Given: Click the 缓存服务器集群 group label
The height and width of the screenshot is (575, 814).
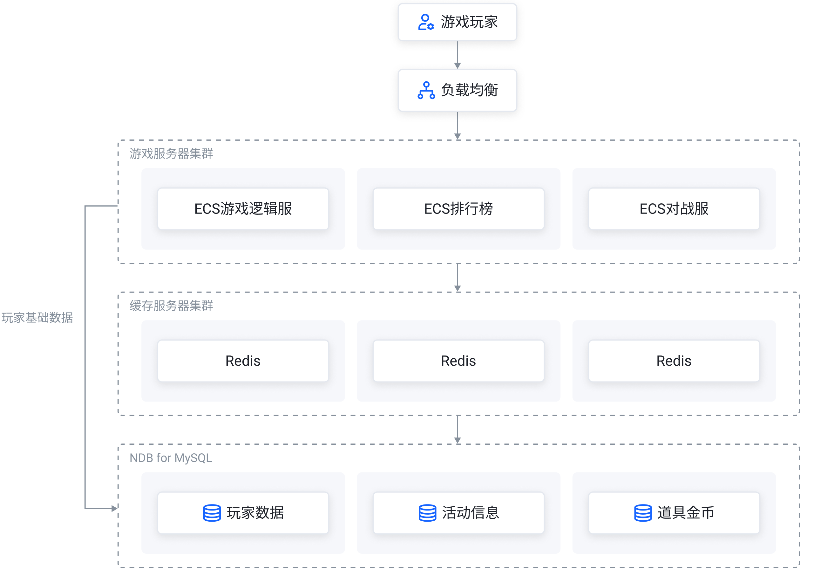Looking at the screenshot, I should pyautogui.click(x=171, y=306).
